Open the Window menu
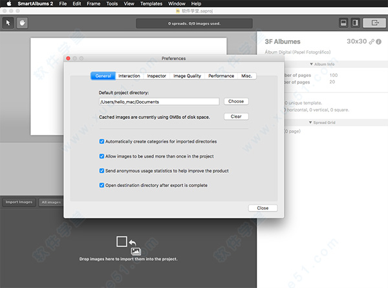Image resolution: width=388 pixels, height=288 pixels. click(x=177, y=3)
